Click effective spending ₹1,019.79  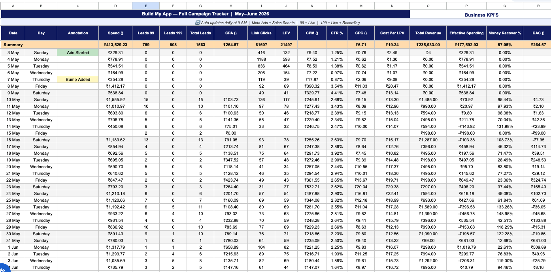point(466,247)
